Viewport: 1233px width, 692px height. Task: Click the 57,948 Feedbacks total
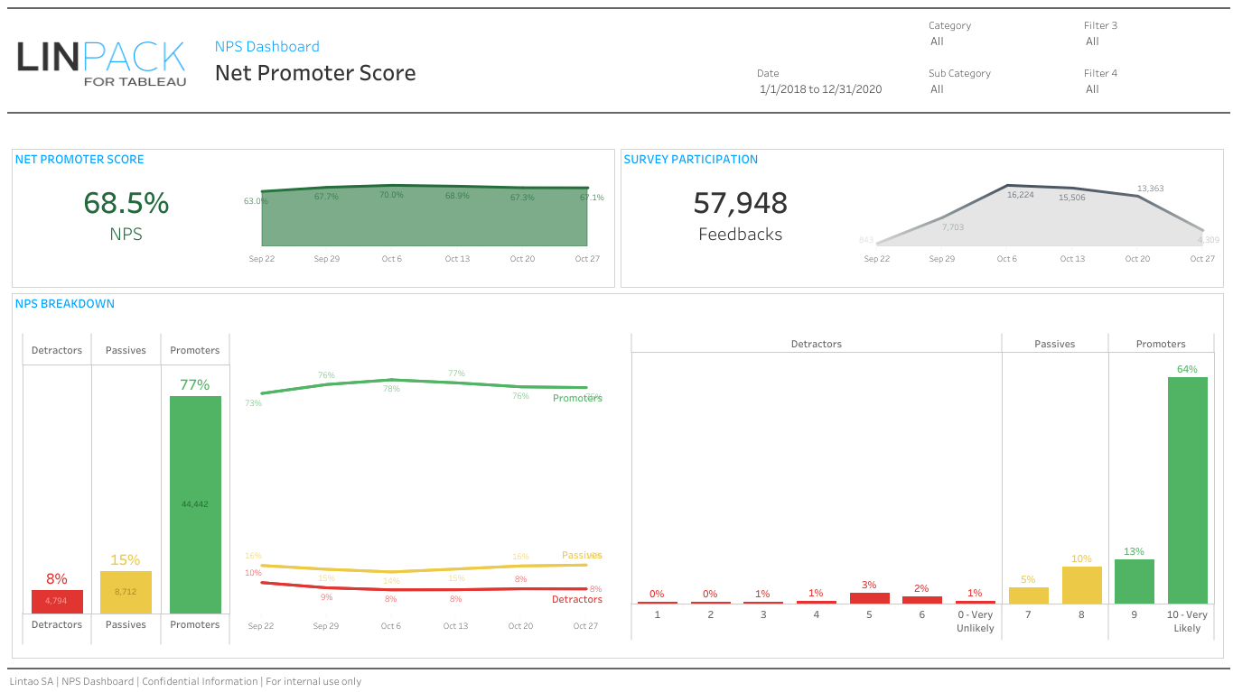(740, 203)
